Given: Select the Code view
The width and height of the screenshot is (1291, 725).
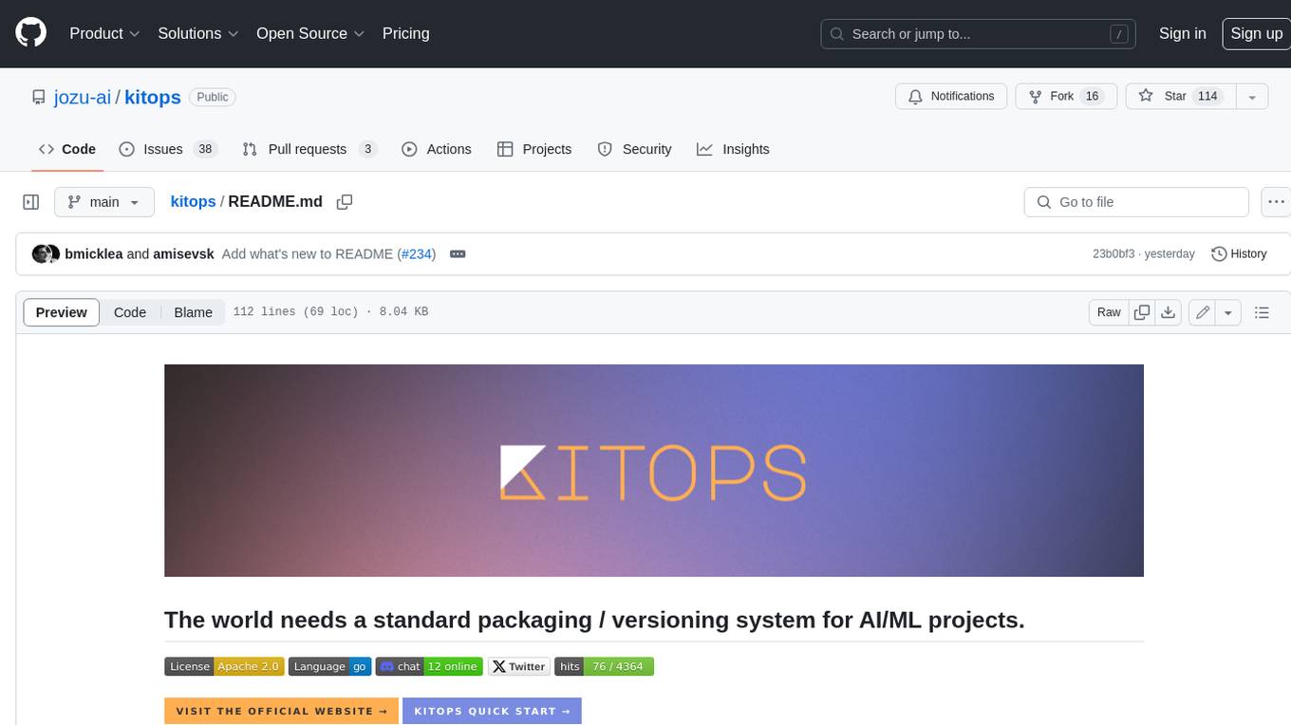Looking at the screenshot, I should click(x=130, y=312).
